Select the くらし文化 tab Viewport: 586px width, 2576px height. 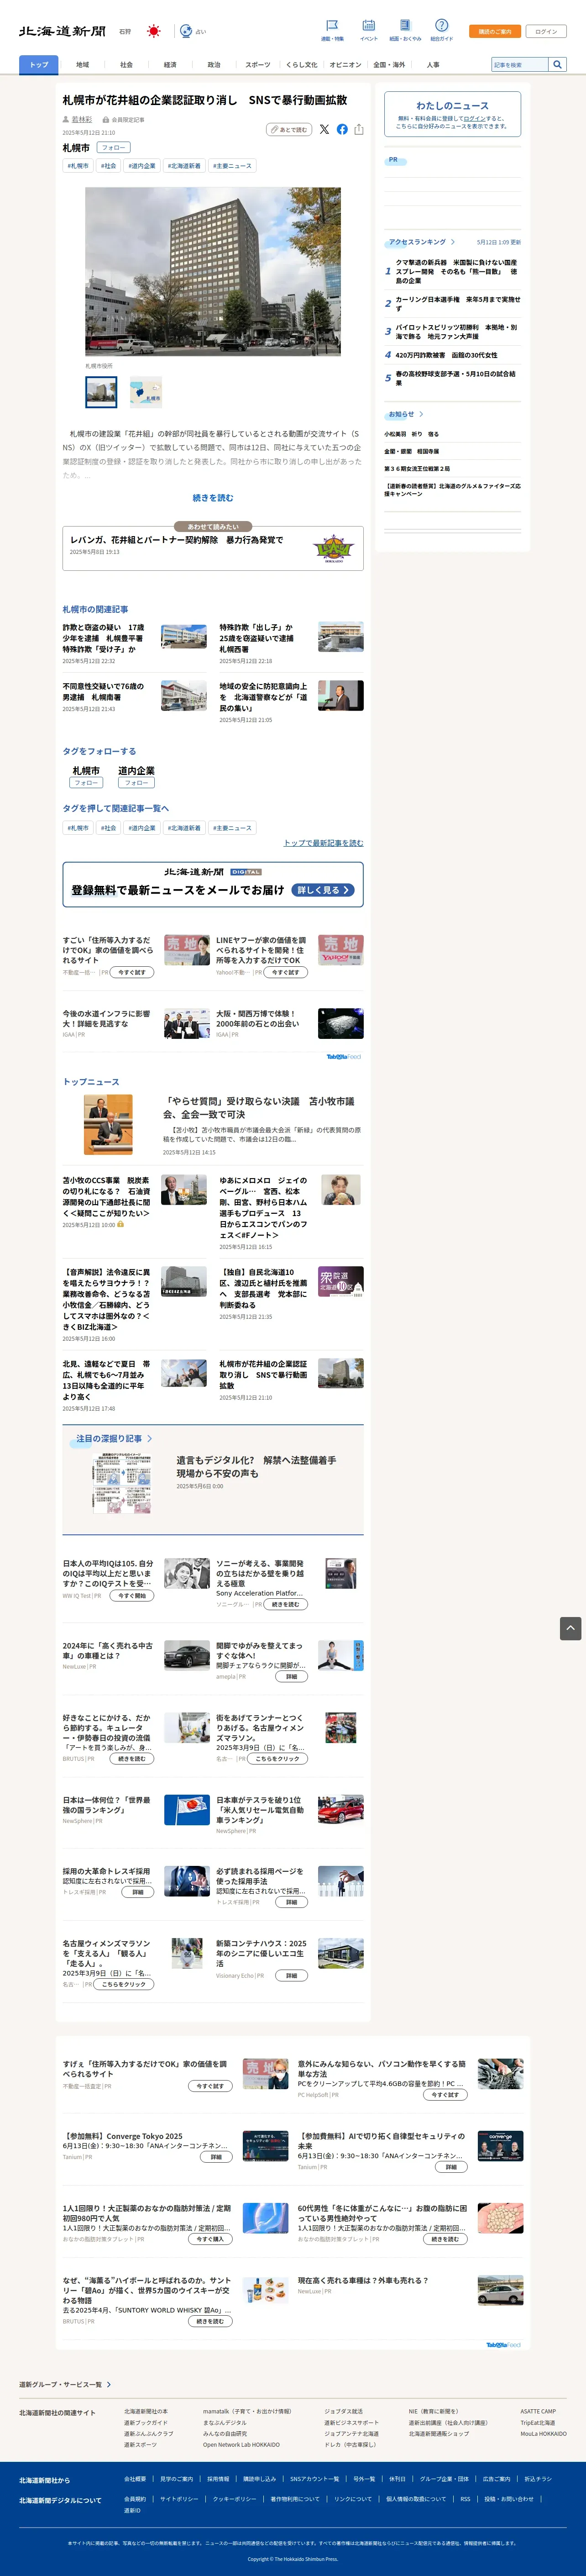301,65
